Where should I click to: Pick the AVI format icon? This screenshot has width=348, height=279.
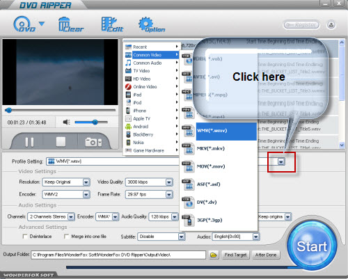point(187,77)
